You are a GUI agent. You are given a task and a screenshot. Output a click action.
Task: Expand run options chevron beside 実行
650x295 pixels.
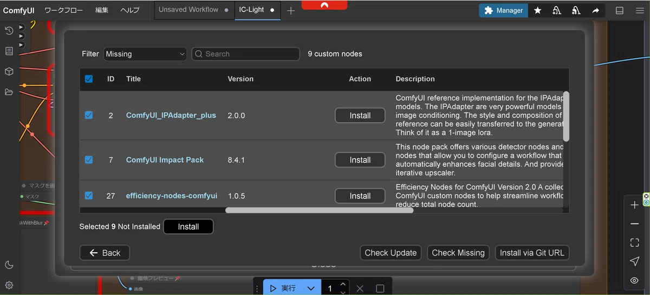tap(310, 288)
